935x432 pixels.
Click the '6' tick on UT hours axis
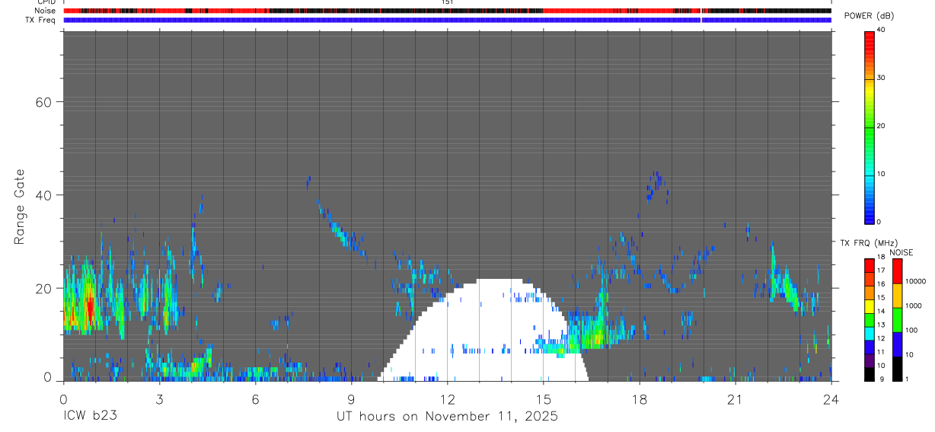[x=255, y=398]
